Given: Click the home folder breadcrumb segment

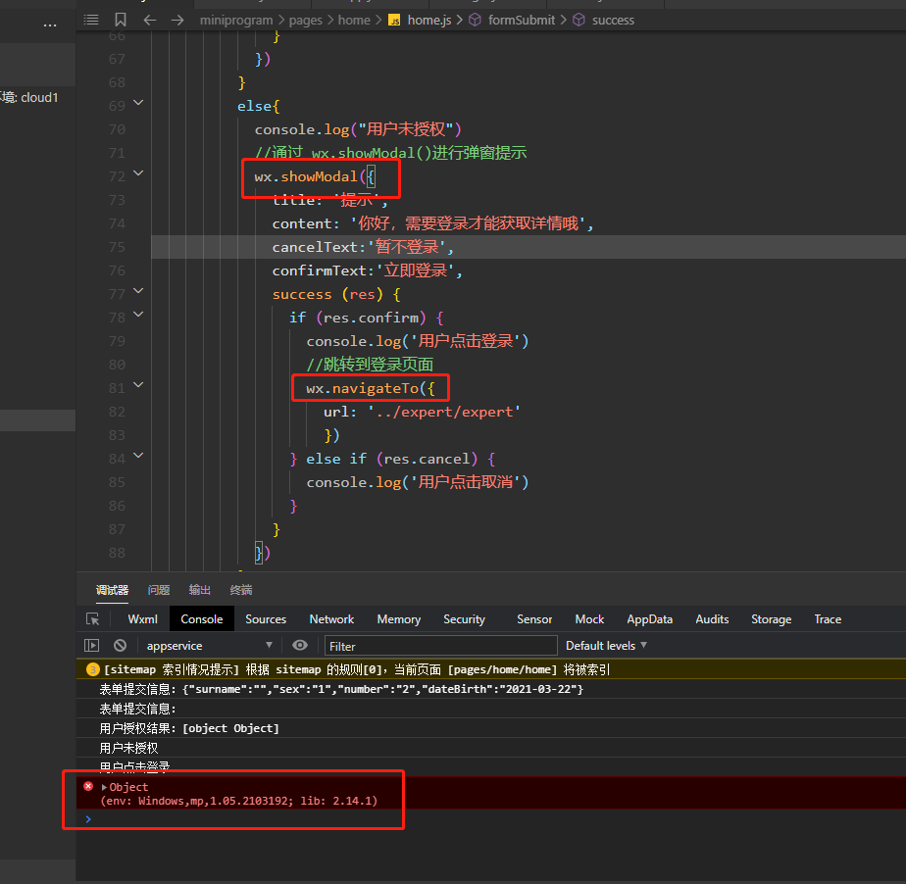Looking at the screenshot, I should (x=354, y=21).
